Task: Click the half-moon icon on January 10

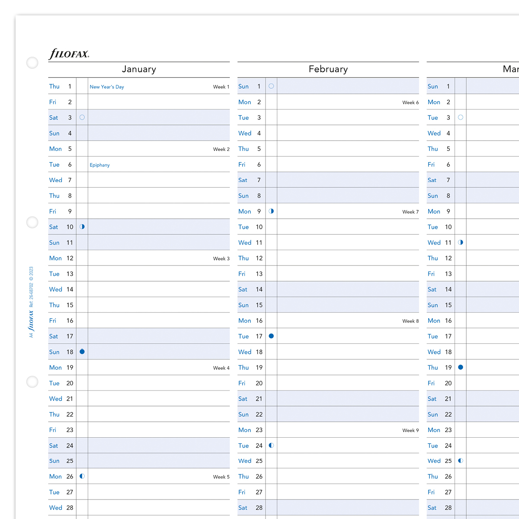Action: point(82,227)
